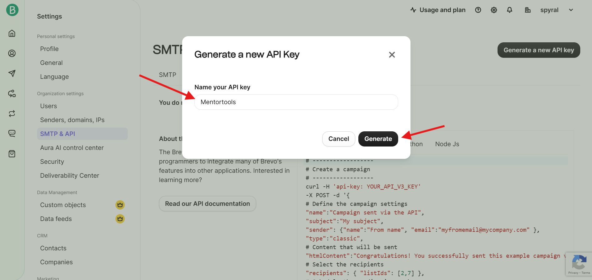Open the Brevo logo home

(x=12, y=10)
